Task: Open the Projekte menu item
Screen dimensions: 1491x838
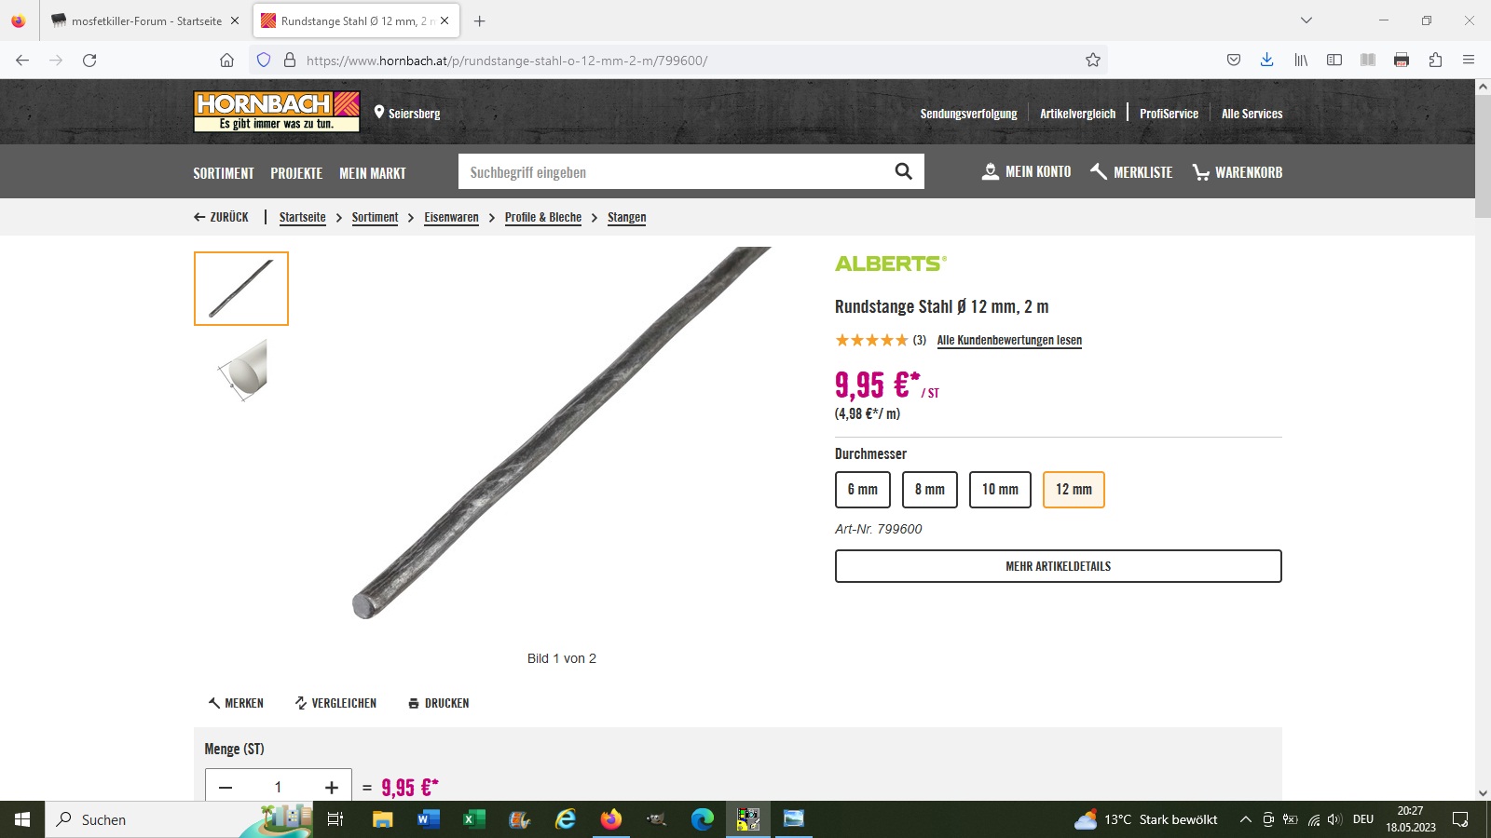Action: pyautogui.click(x=296, y=173)
